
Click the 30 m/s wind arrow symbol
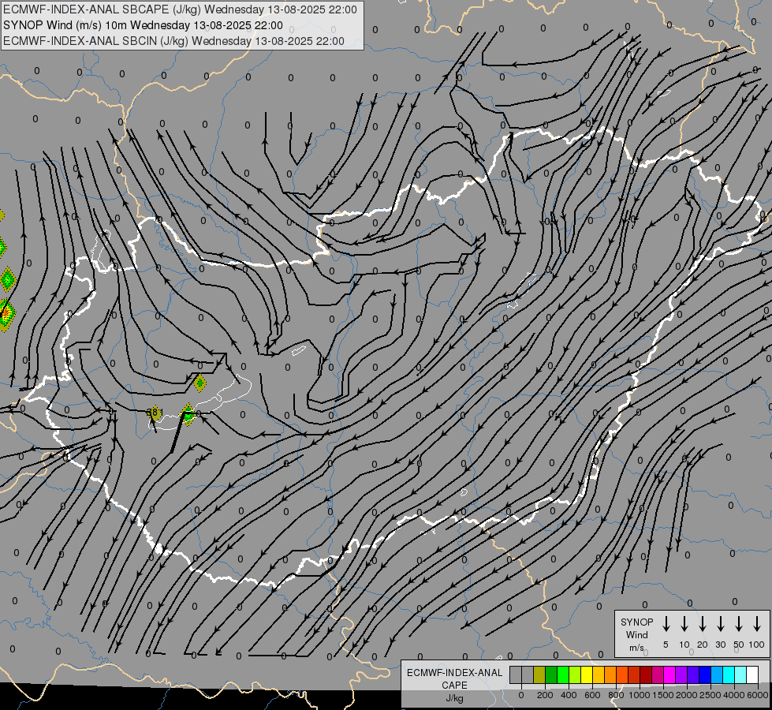coord(721,623)
